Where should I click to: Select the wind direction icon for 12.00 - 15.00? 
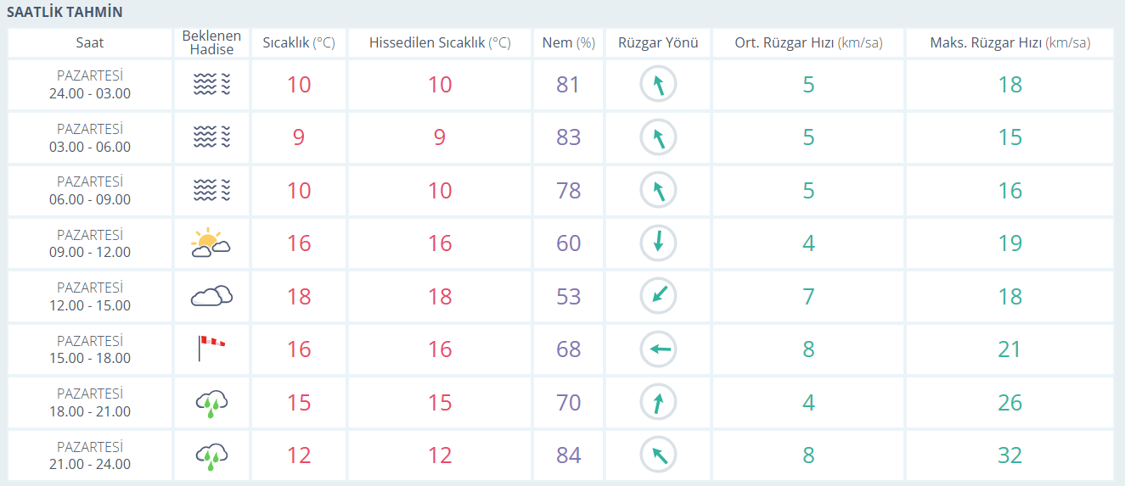[x=657, y=296]
